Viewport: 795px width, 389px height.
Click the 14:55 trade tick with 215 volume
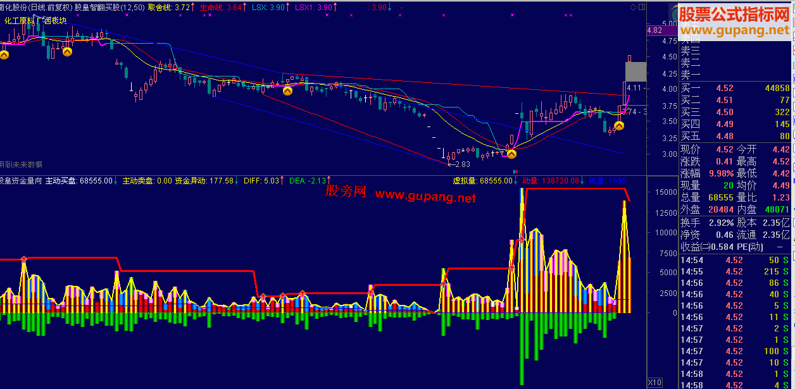click(735, 271)
